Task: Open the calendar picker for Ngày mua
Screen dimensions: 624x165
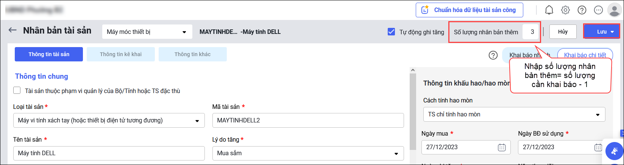Action: (x=502, y=147)
